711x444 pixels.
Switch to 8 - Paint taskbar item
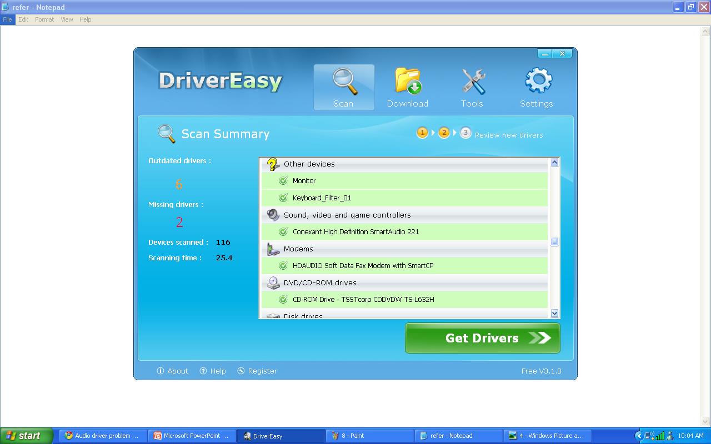(x=370, y=436)
